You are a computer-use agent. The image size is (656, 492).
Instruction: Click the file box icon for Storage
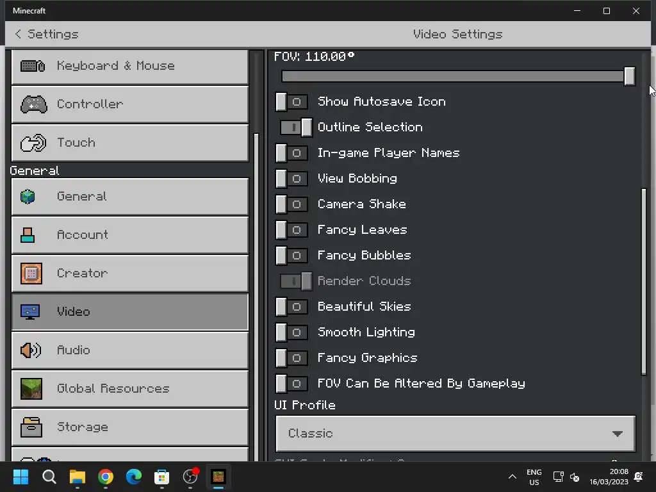[x=31, y=427]
